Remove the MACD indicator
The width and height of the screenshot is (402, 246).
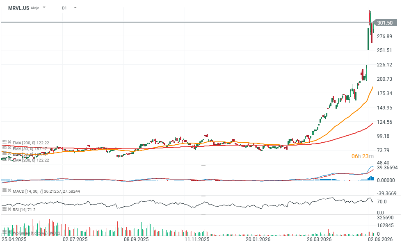click(9, 190)
